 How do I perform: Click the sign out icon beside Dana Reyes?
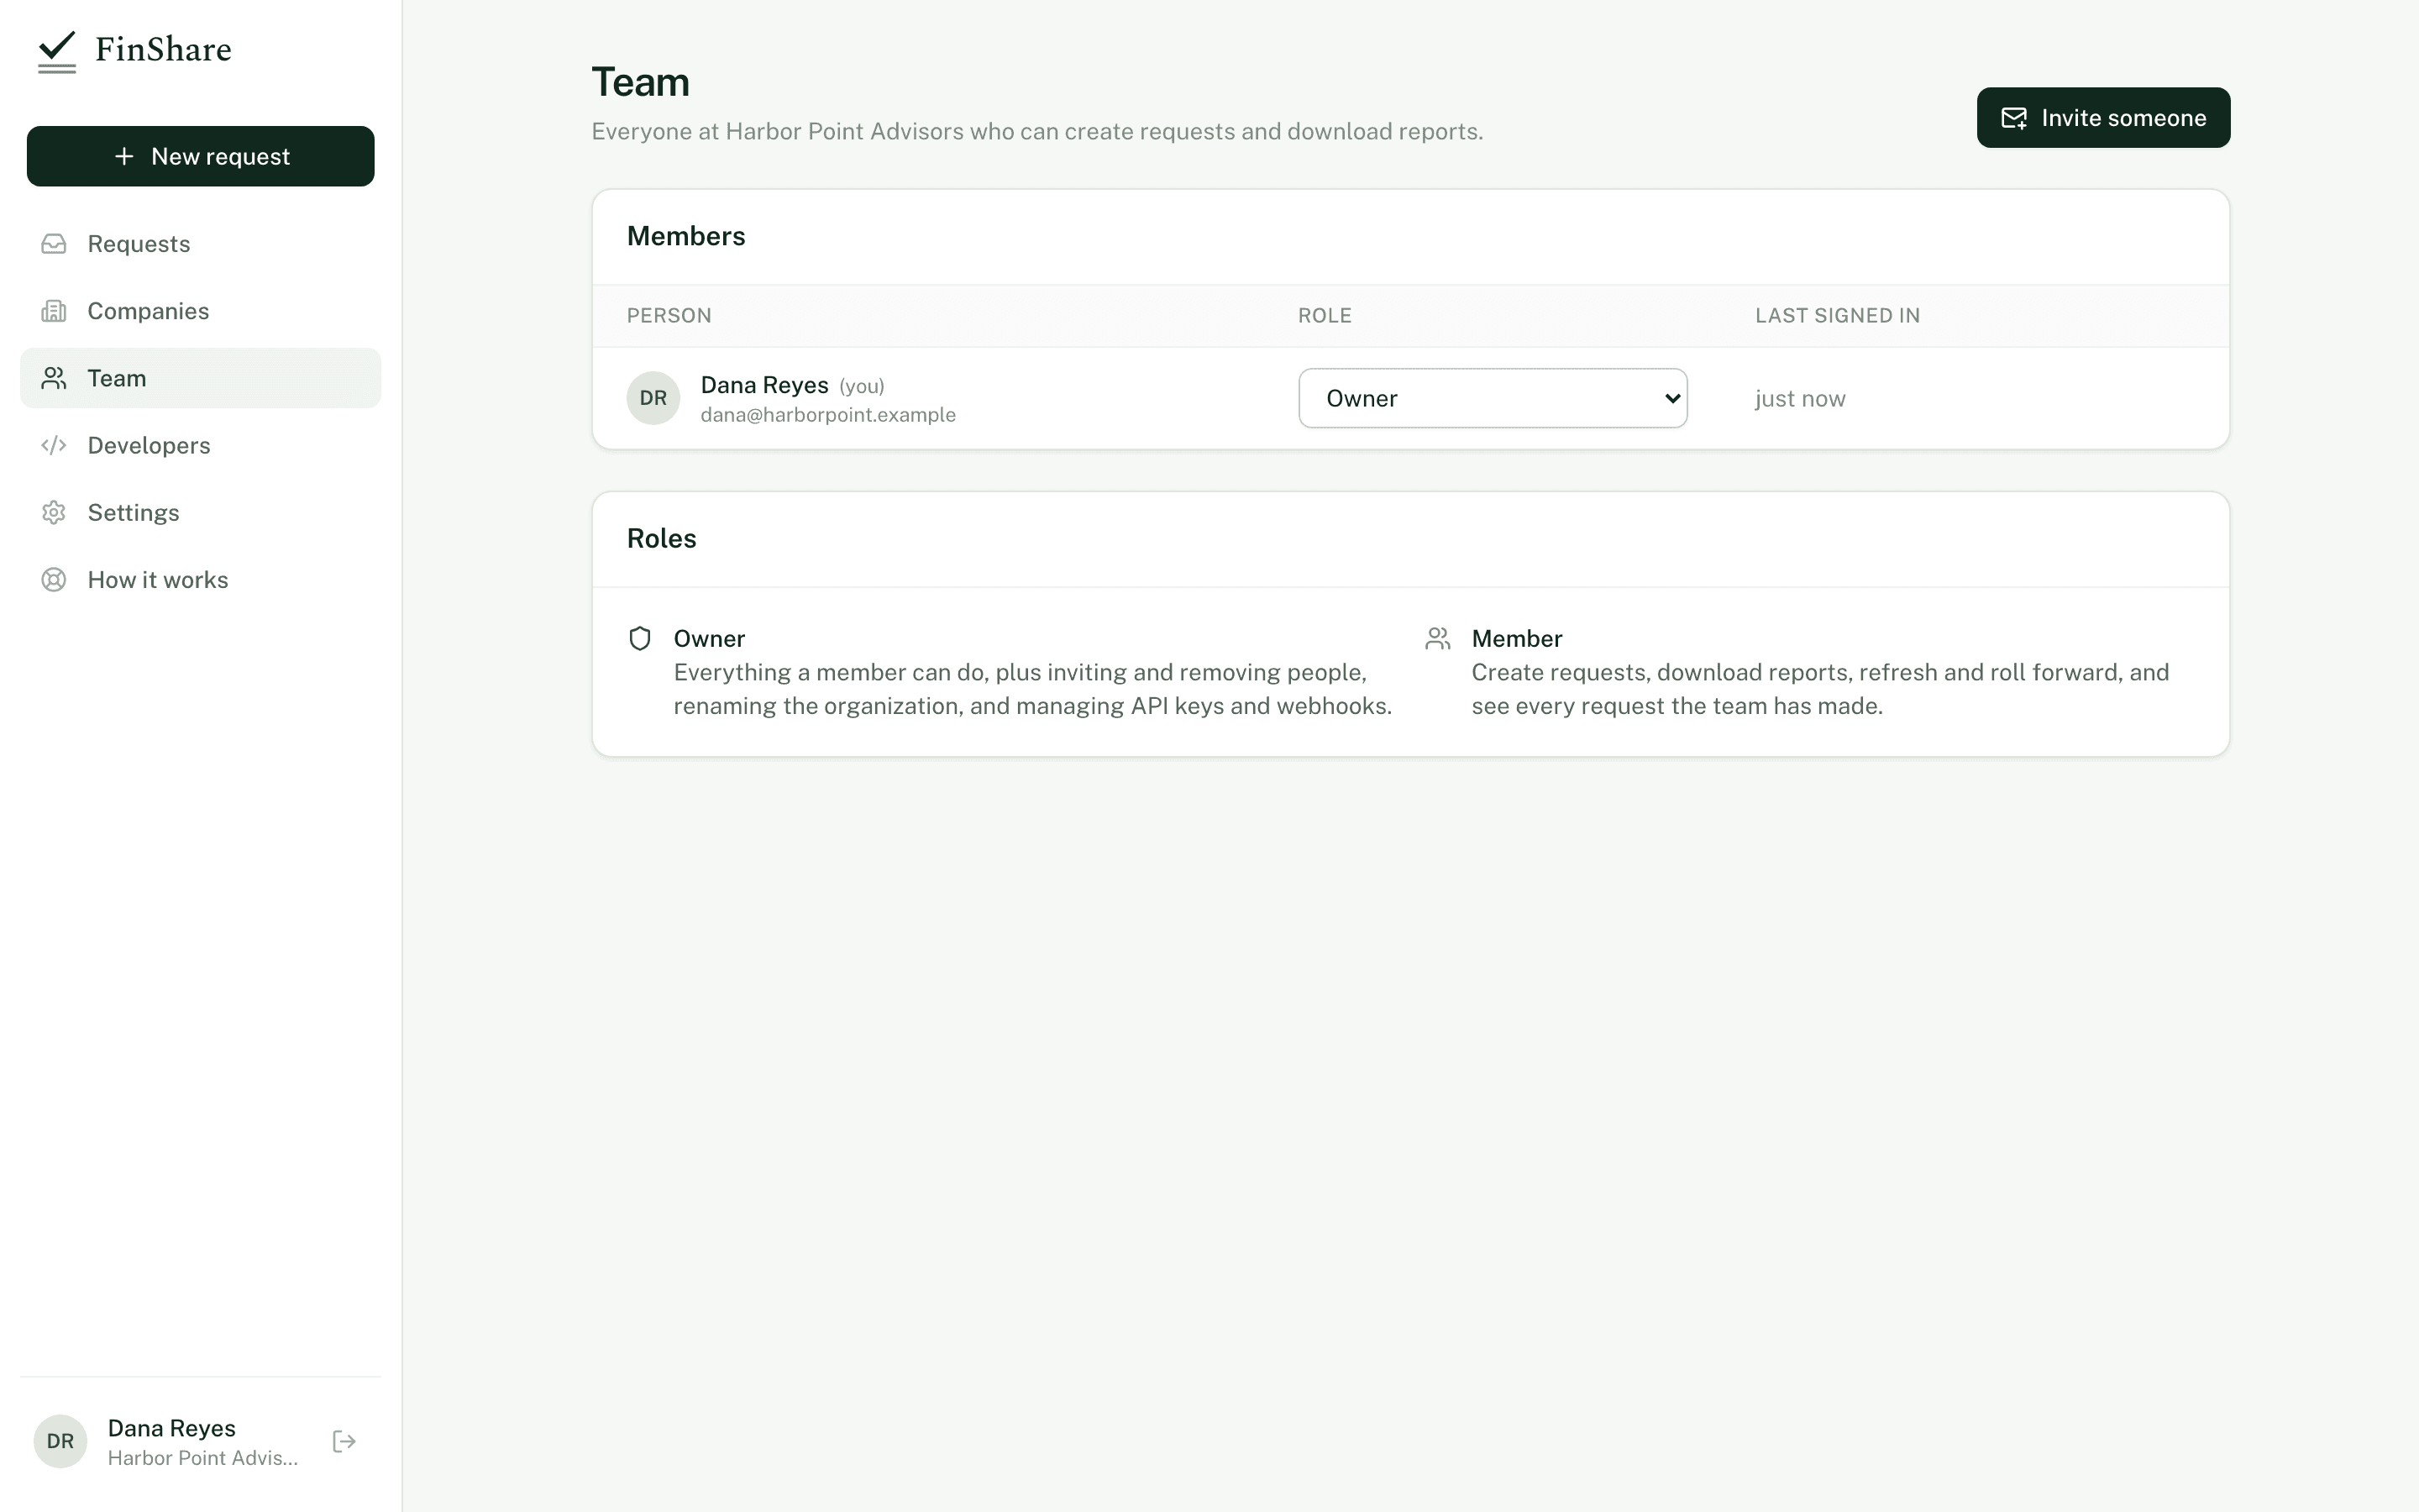coord(344,1441)
